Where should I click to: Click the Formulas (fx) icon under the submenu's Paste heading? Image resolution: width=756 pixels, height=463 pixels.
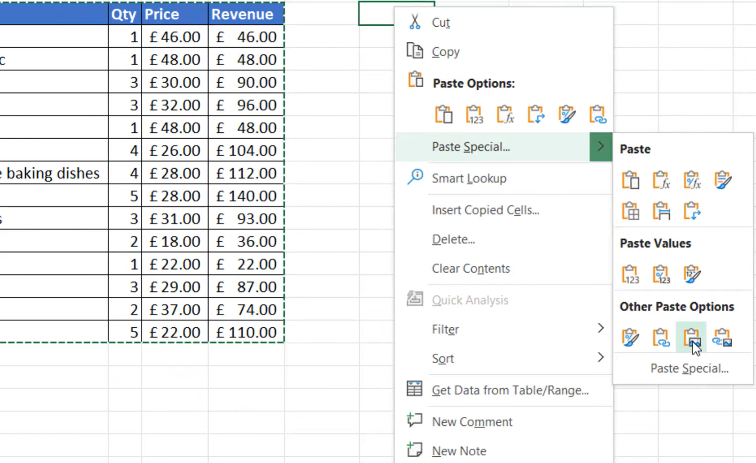(x=661, y=180)
